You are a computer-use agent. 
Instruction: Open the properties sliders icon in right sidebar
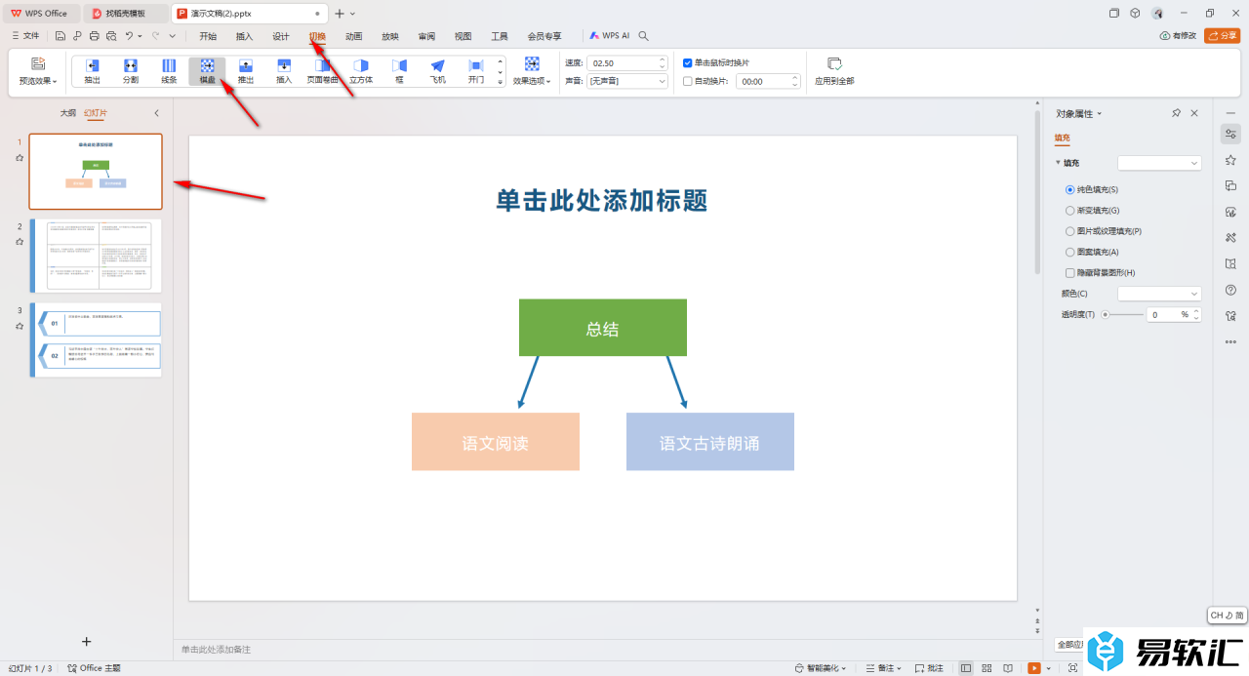tap(1230, 134)
